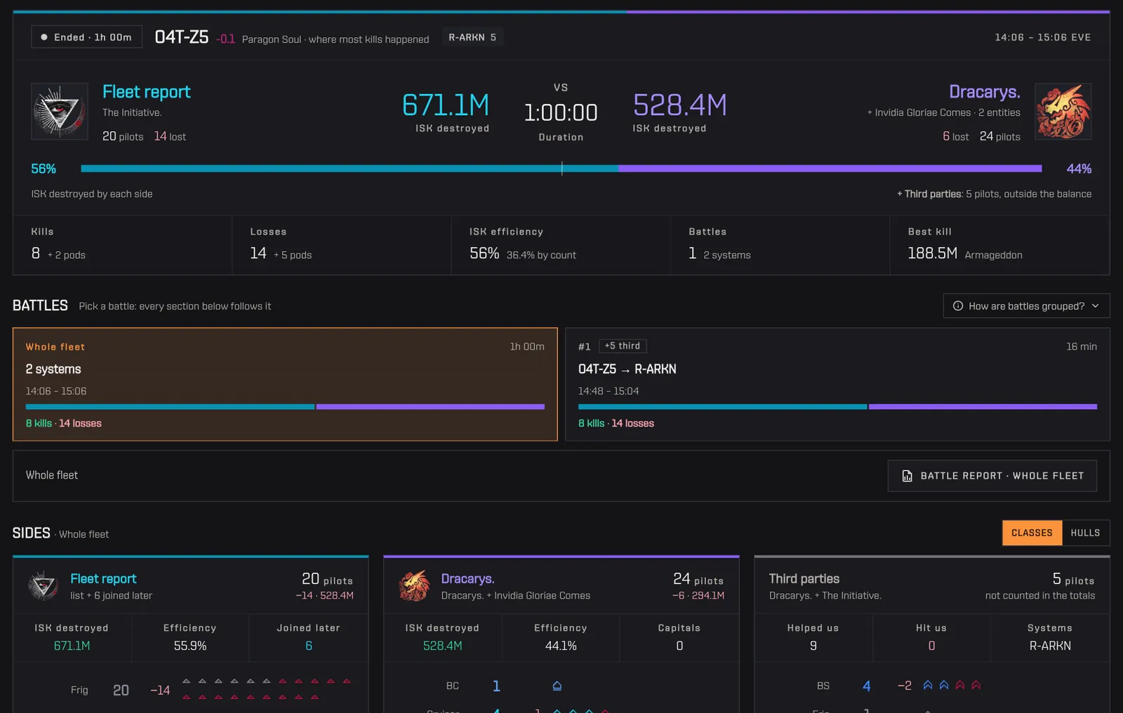Click the O4T-Z5 system name in the header

tap(182, 37)
